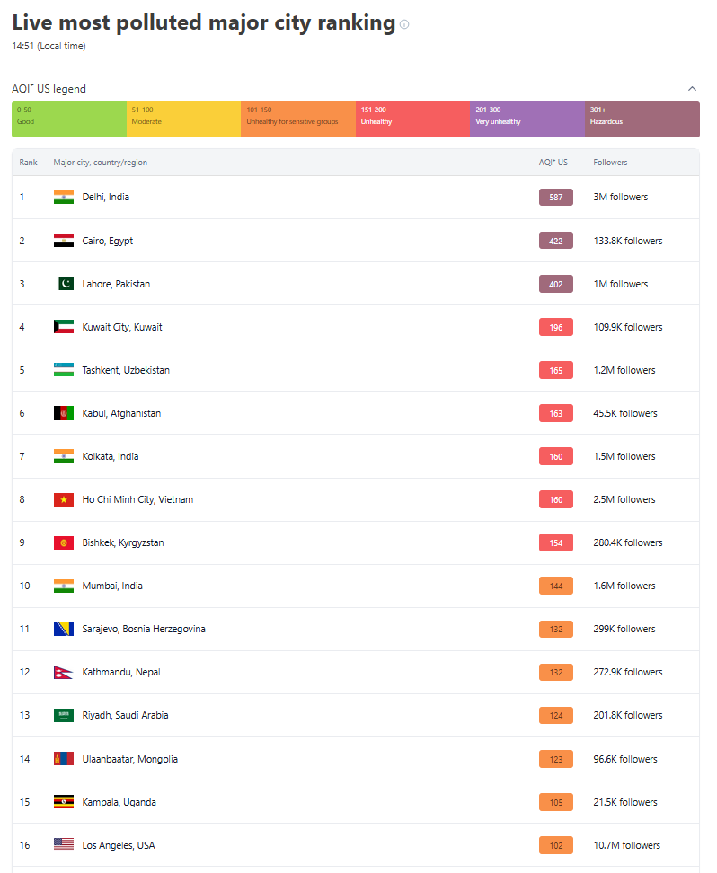The image size is (717, 873).
Task: Click the Pakistan flag icon
Action: coord(65,284)
